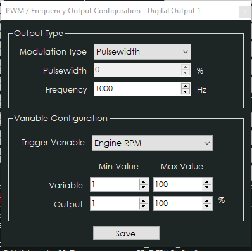Click the dialog title bar text
The height and width of the screenshot is (251, 252).
103,11
